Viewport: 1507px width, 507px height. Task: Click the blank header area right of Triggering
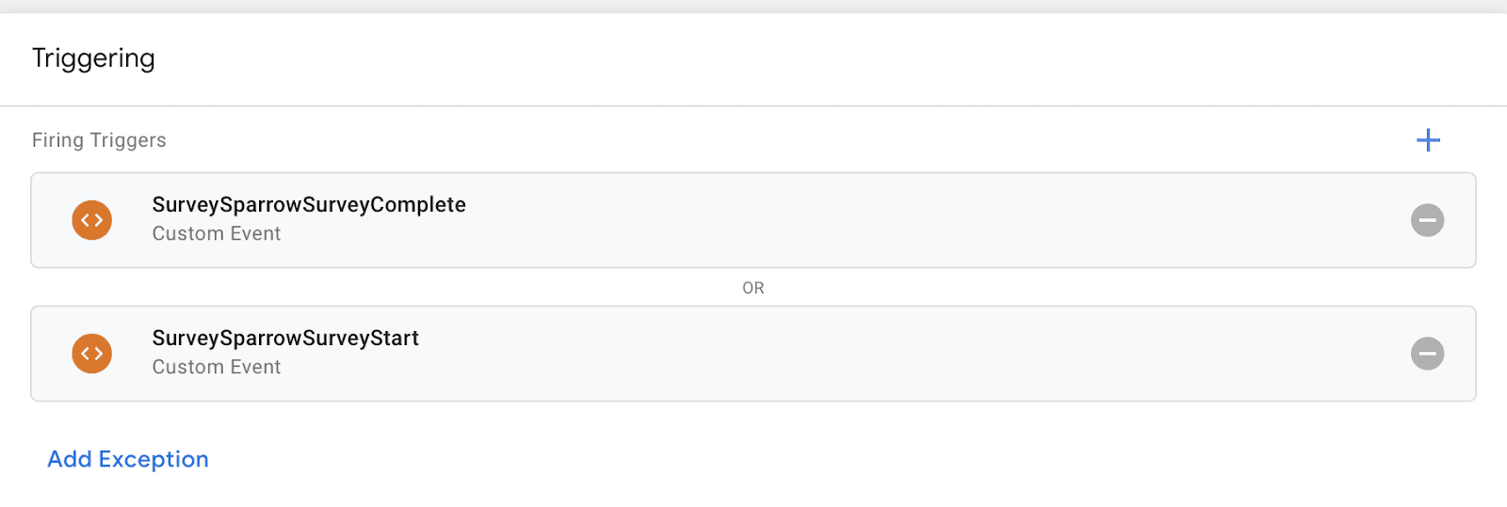[753, 58]
